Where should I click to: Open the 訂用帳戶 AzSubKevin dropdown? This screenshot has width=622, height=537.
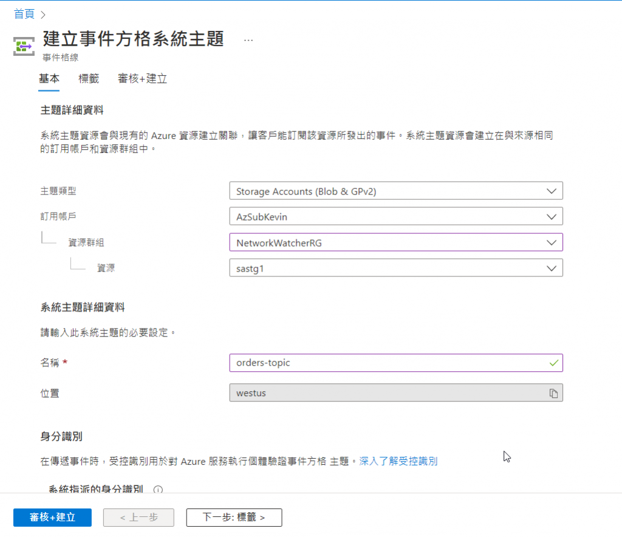tap(396, 216)
